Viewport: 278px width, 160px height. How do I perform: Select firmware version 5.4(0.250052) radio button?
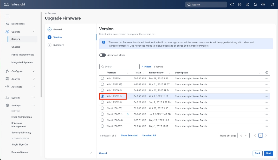tap(102, 114)
